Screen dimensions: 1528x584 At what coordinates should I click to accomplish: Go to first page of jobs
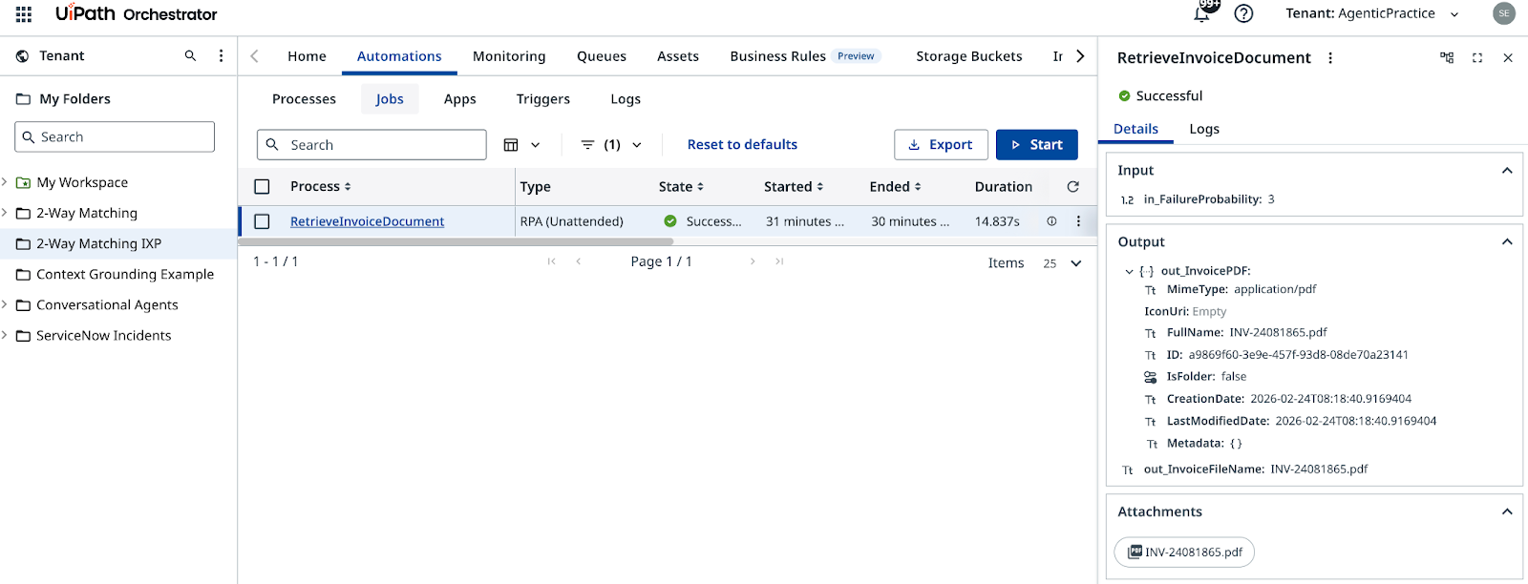551,261
